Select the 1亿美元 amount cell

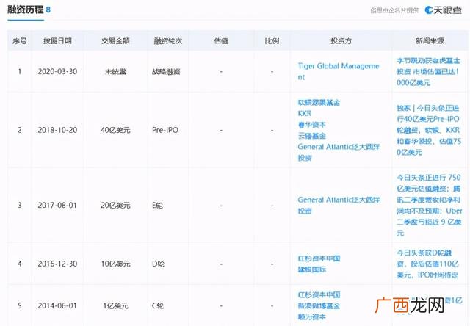(115, 306)
